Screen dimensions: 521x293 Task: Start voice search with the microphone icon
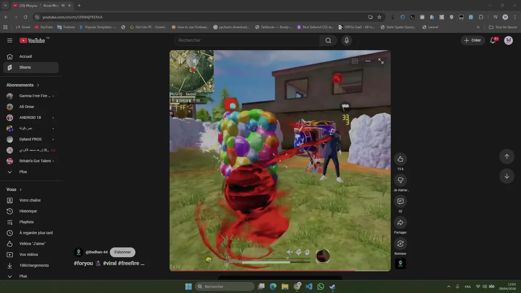tap(347, 40)
